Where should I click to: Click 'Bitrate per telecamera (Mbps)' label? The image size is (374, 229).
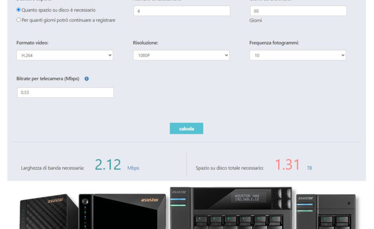(48, 79)
